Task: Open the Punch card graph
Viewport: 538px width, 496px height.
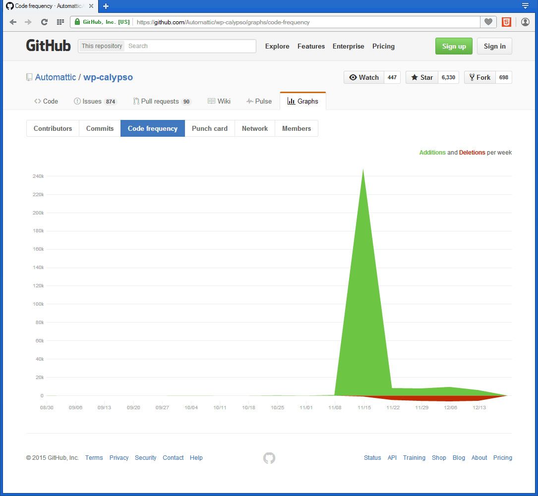Action: [210, 128]
